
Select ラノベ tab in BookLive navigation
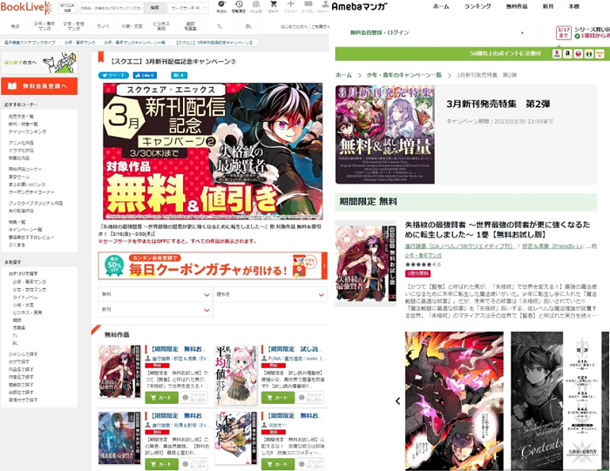coord(103,26)
